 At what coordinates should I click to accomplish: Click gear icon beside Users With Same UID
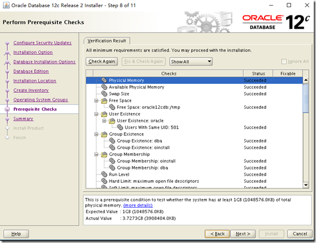120,128
